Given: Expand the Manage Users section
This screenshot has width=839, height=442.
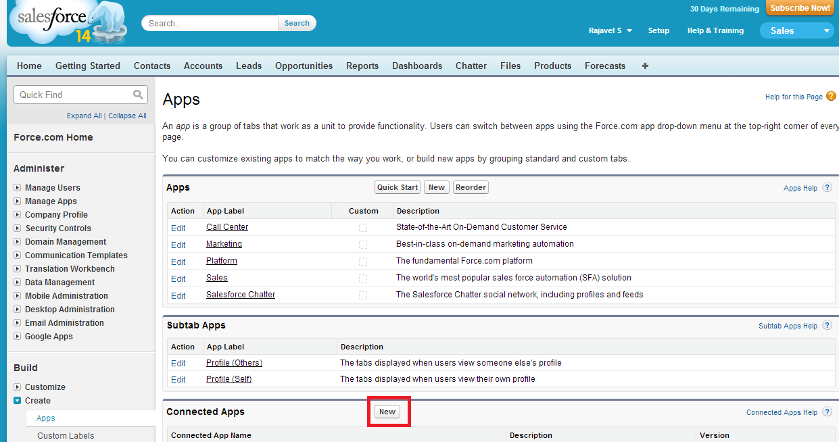Looking at the screenshot, I should click(x=18, y=188).
